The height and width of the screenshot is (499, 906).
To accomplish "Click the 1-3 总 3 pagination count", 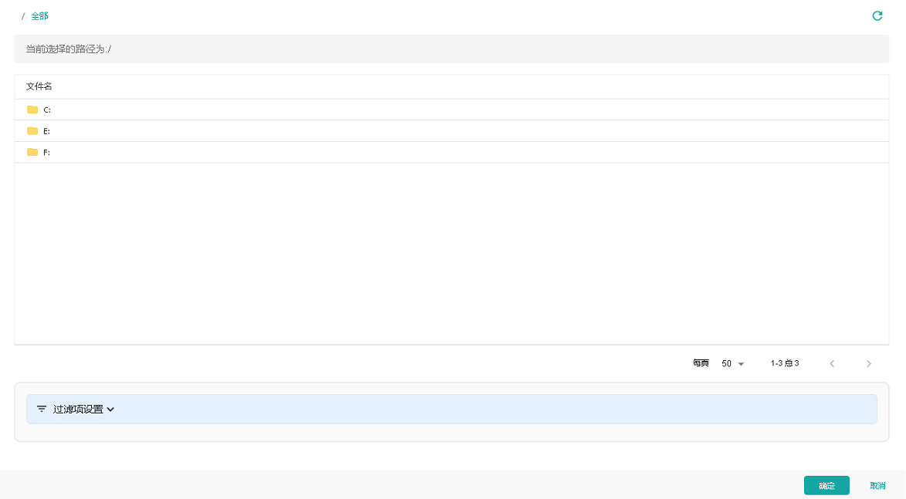I will coord(784,363).
